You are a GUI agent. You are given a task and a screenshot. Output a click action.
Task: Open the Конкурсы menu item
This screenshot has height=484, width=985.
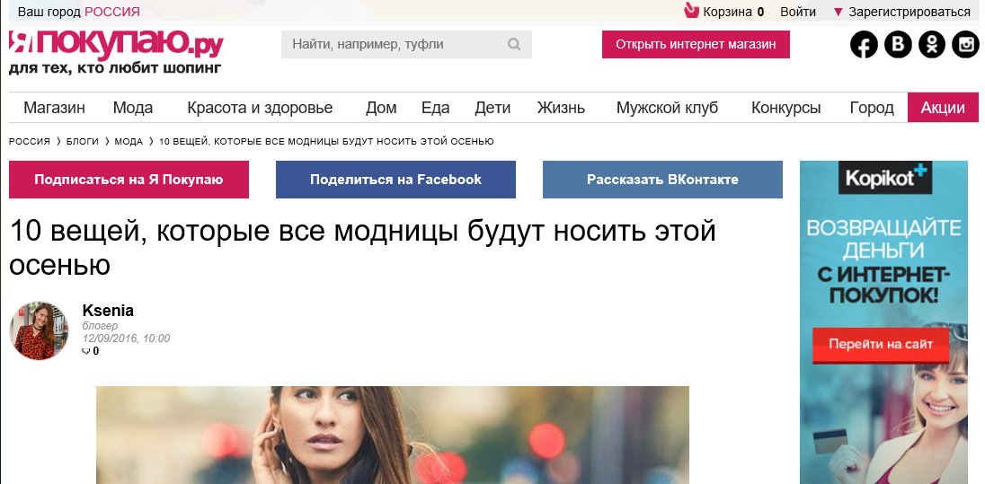(785, 108)
